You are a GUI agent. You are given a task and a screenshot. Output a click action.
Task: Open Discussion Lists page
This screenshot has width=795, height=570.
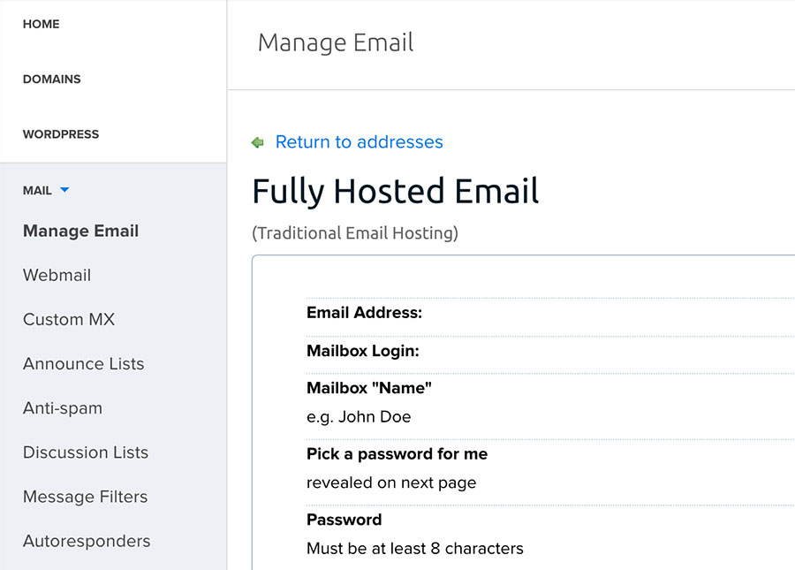pyautogui.click(x=86, y=452)
